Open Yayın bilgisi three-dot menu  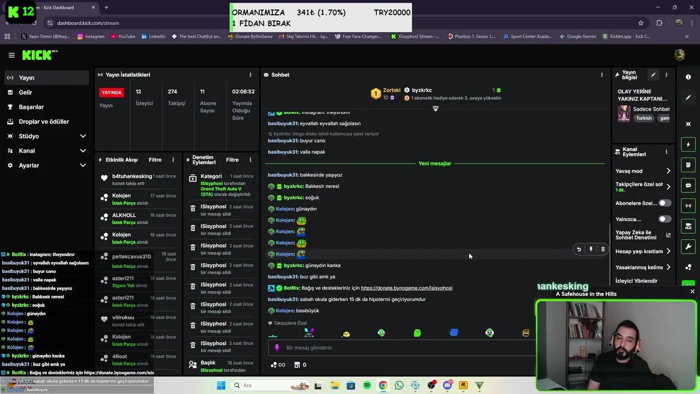666,75
